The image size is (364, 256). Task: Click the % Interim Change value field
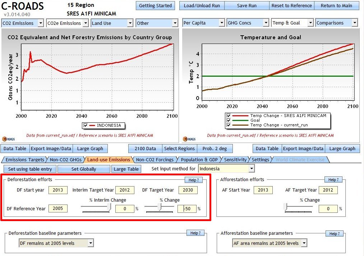(x=125, y=209)
